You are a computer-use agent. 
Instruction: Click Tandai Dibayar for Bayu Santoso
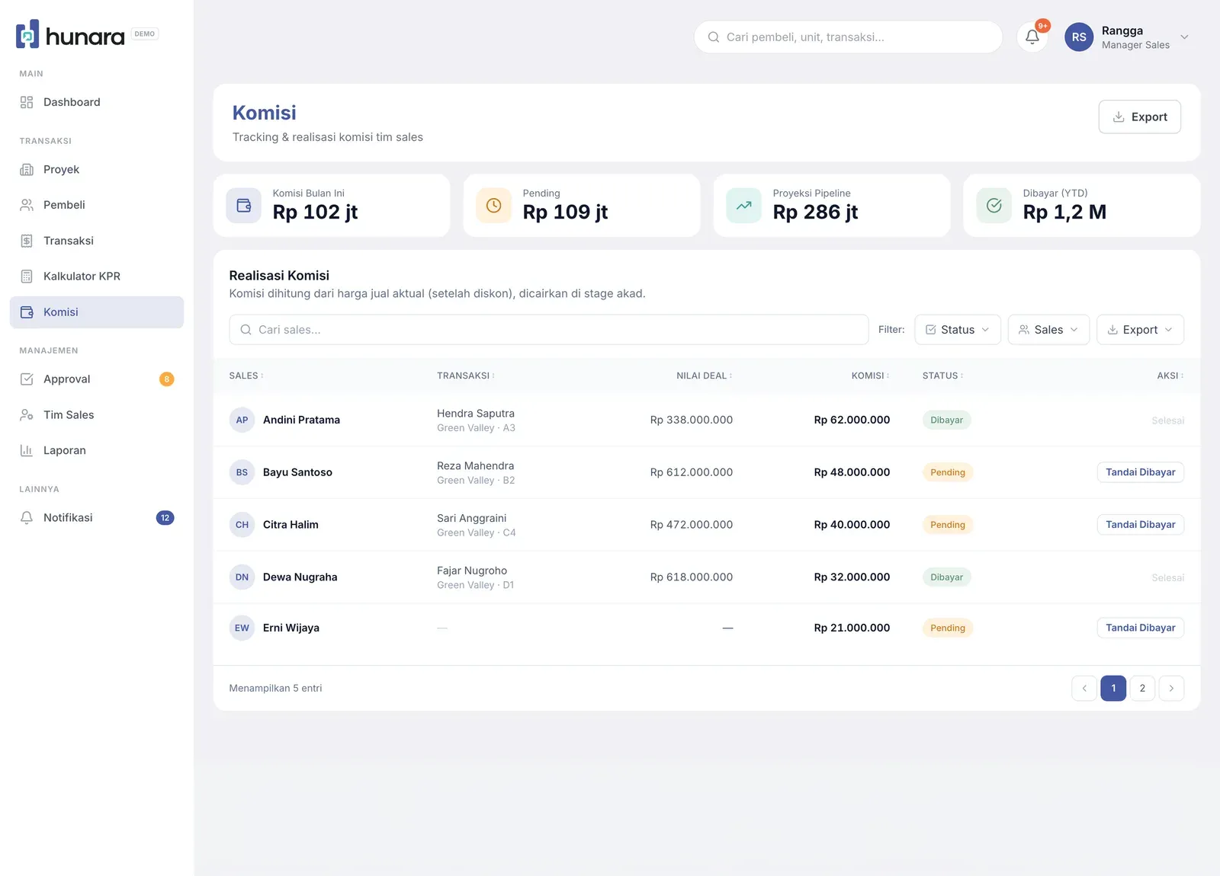tap(1140, 472)
